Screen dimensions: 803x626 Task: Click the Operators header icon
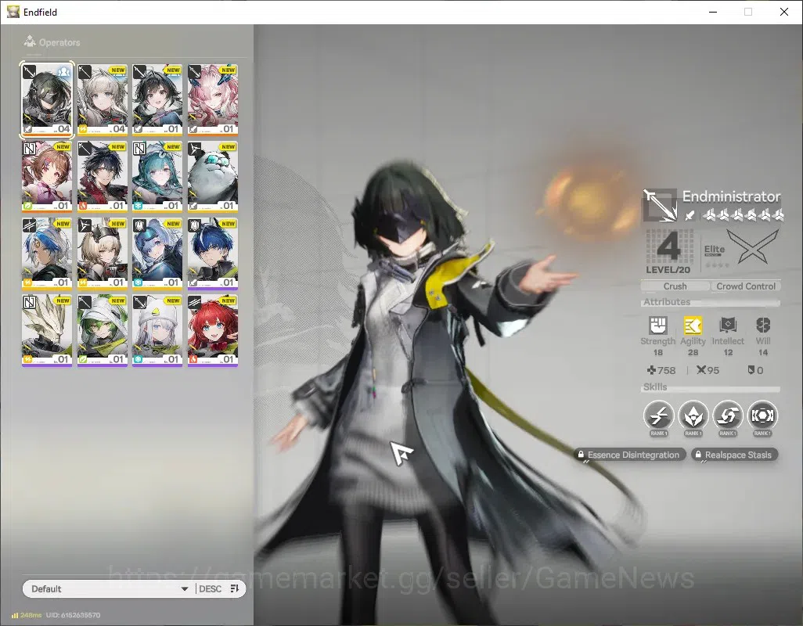(x=30, y=41)
